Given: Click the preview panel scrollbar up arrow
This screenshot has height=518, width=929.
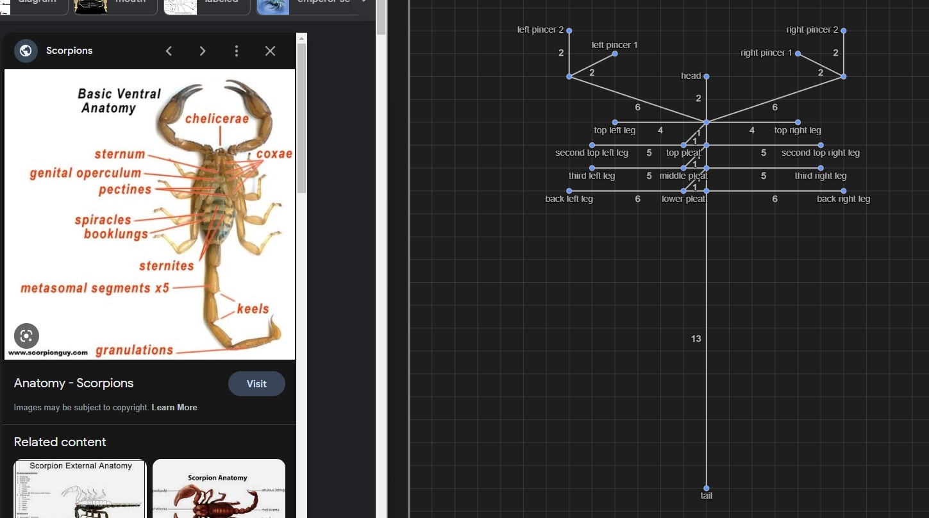Looking at the screenshot, I should pos(302,38).
